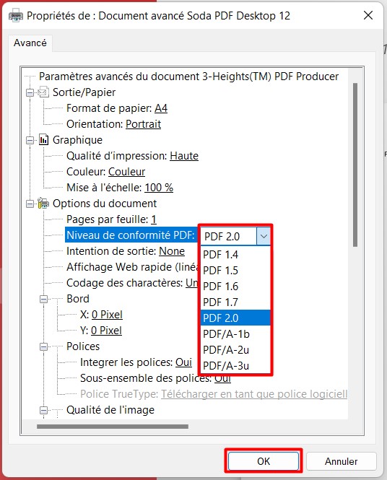
Task: Choose PDF 1.4 from the list
Action: click(x=235, y=254)
